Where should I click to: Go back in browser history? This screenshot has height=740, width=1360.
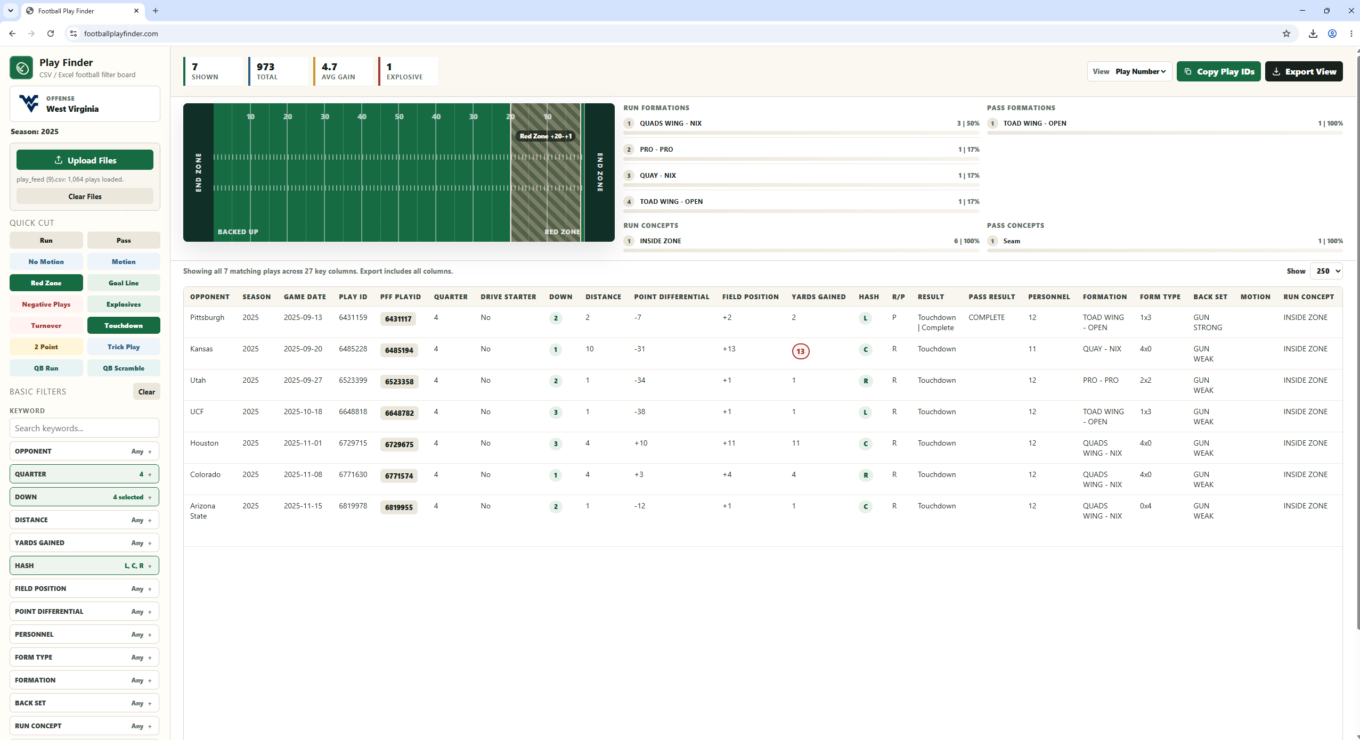click(x=12, y=34)
